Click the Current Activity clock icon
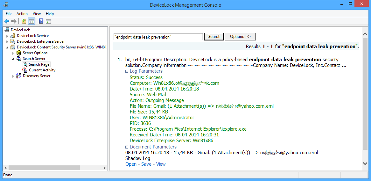Screen dimensions: 371x181 pos(25,70)
